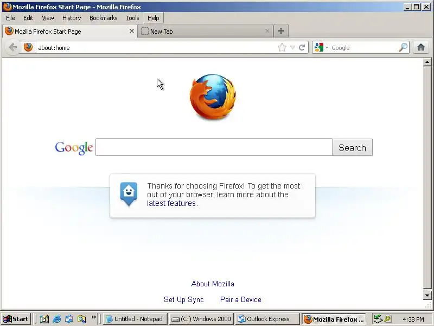Switch to the New Tab tab
The height and width of the screenshot is (326, 434).
click(x=205, y=31)
